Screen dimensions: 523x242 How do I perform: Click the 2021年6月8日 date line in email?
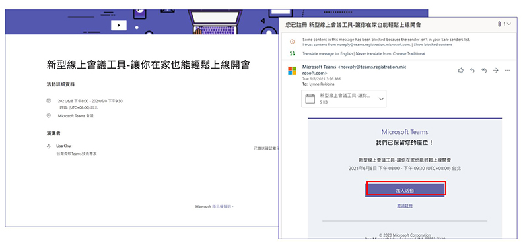pyautogui.click(x=405, y=168)
